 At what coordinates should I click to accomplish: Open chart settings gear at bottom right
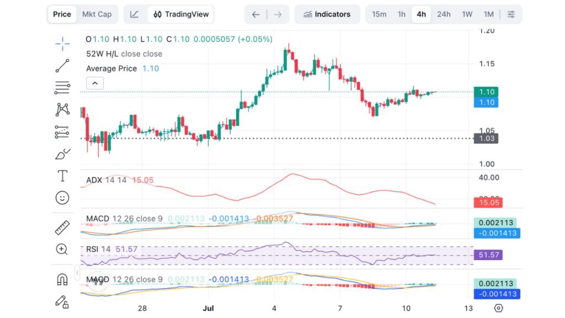pyautogui.click(x=498, y=308)
